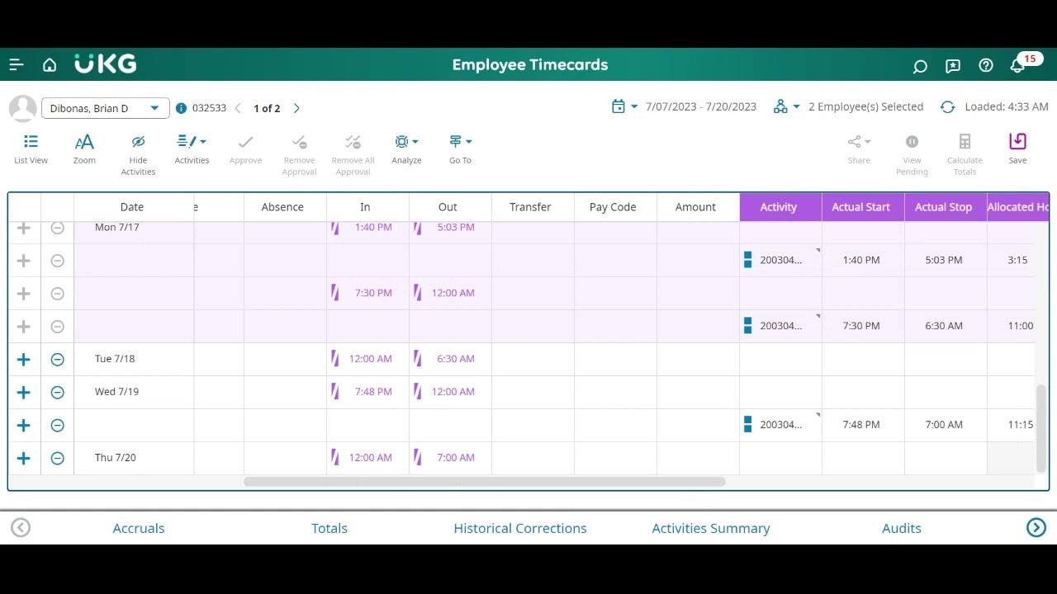
Task: Go to the Home page icon
Action: pyautogui.click(x=50, y=65)
